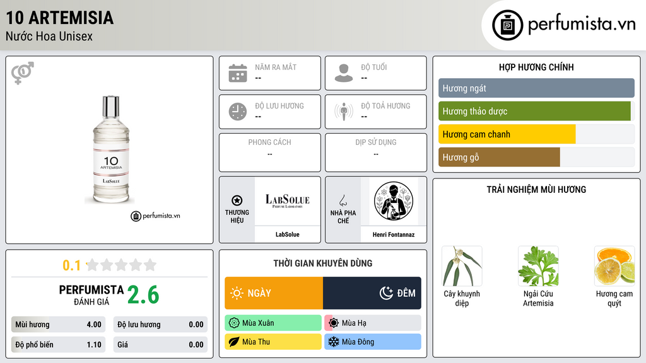Click the Năm Ra Mắt label
The image size is (646, 363).
[x=276, y=67]
